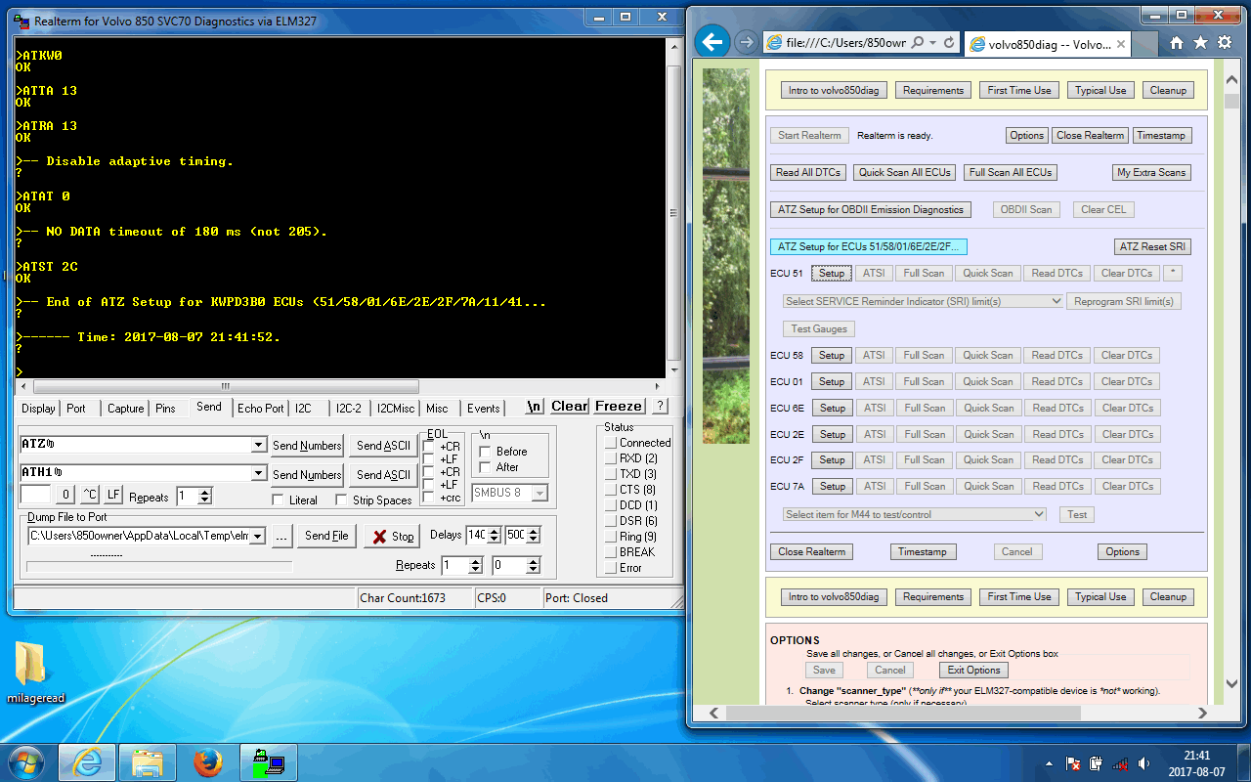Viewport: 1251px width, 782px height.
Task: Click the \n newline button in Realterm
Action: (x=535, y=406)
